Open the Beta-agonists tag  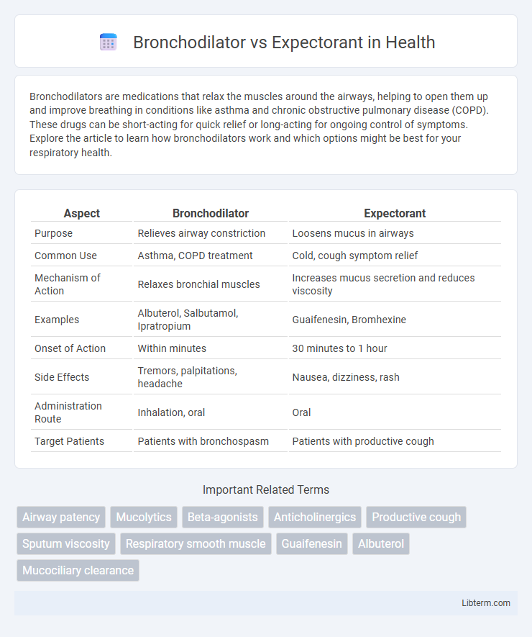pos(222,517)
